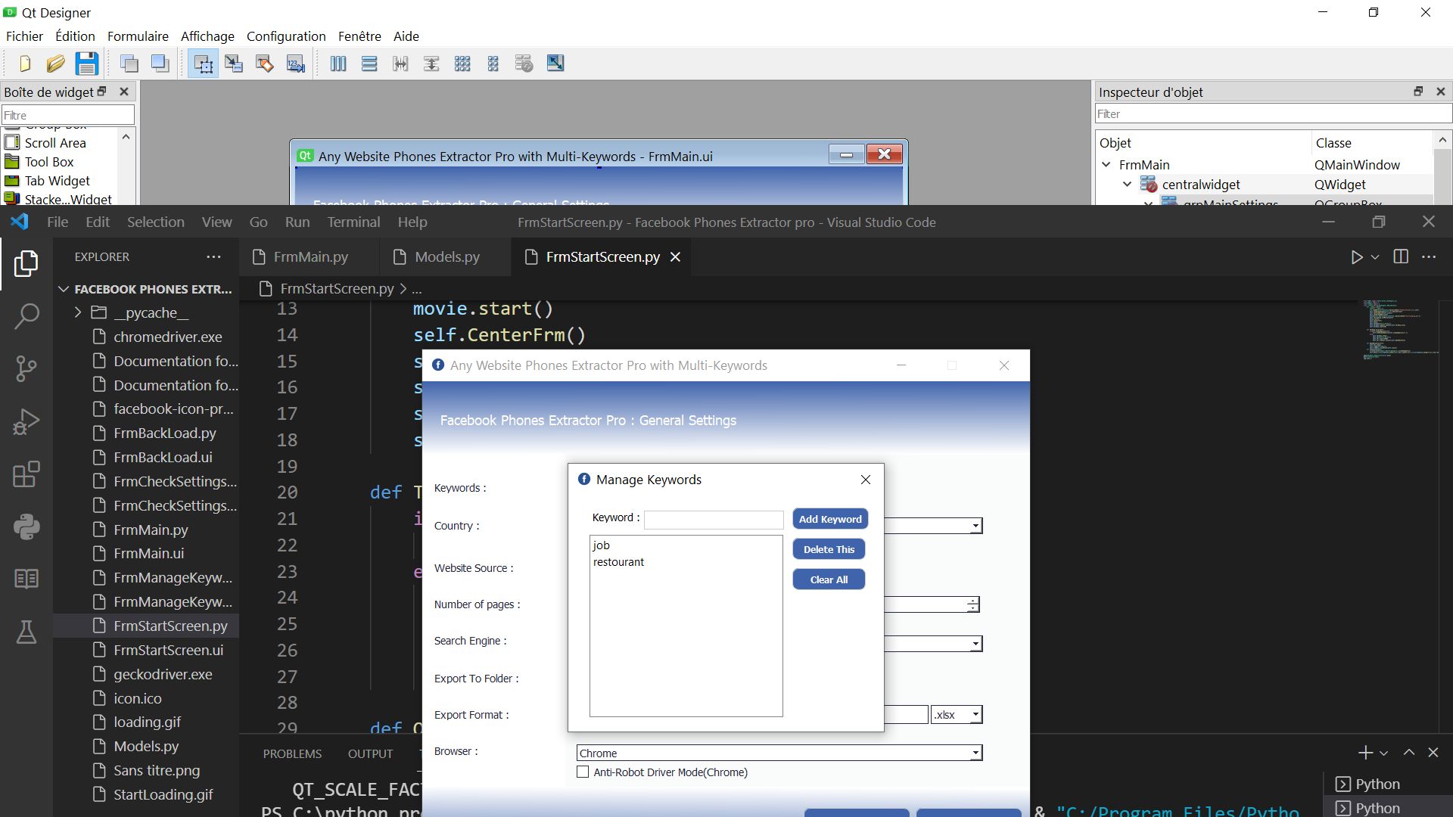
Task: Open the dropdown beside the Run play icon
Action: coord(1375,257)
